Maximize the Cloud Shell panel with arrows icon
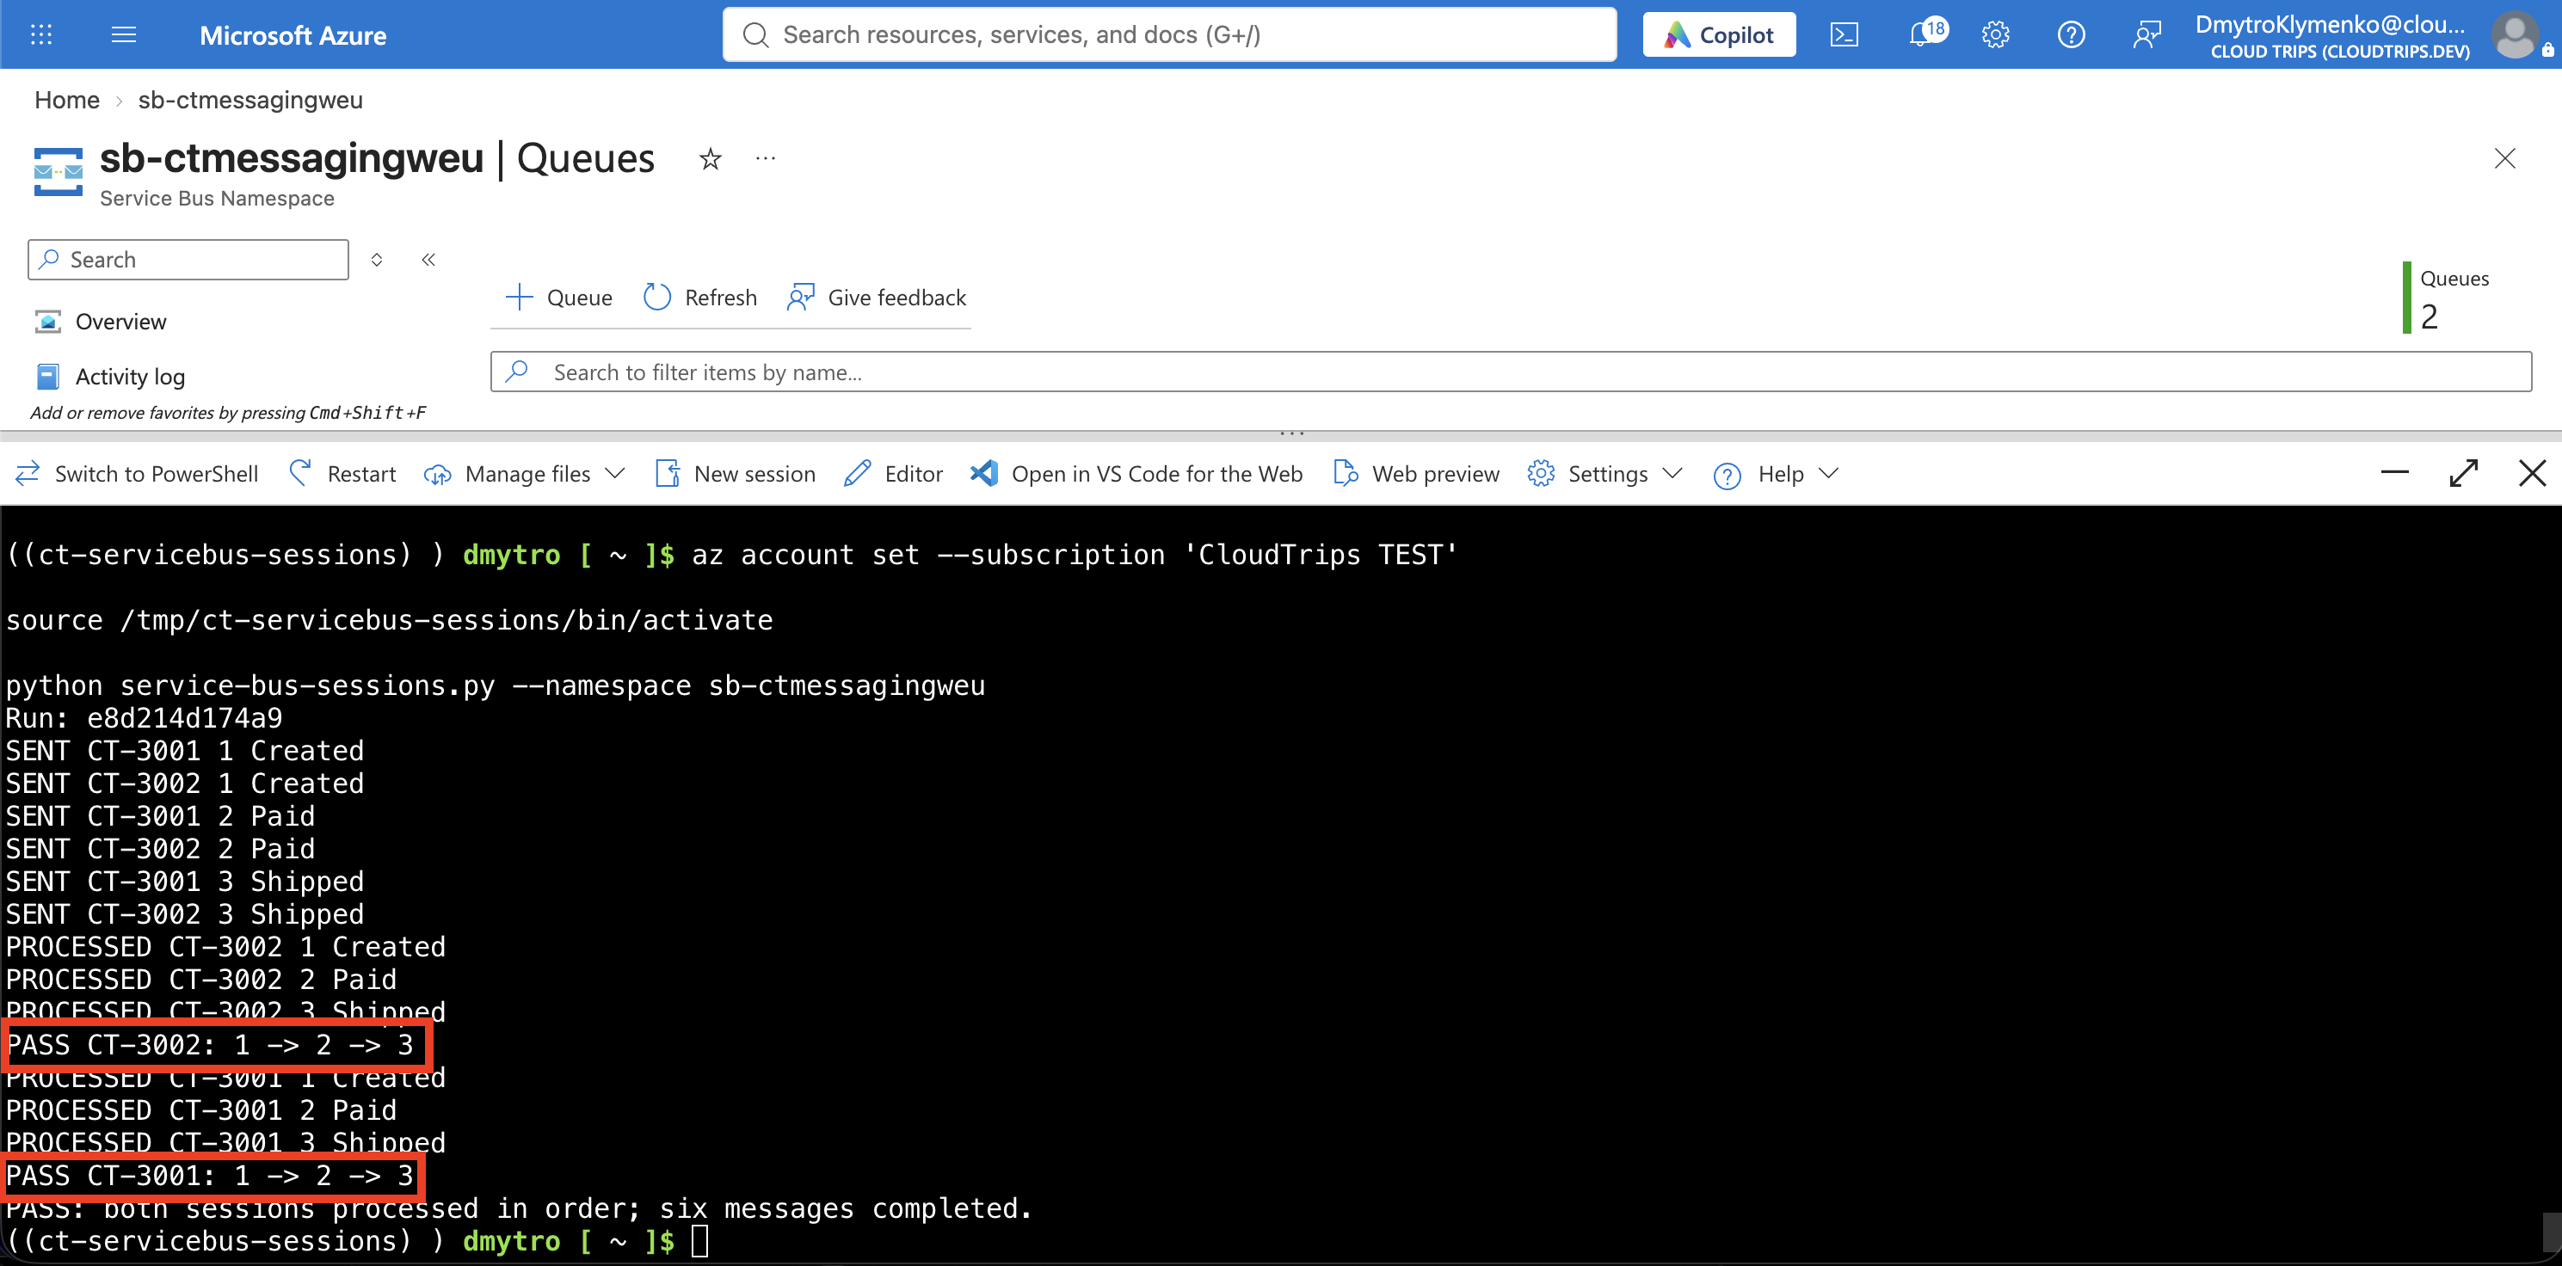The image size is (2562, 1266). coord(2464,473)
